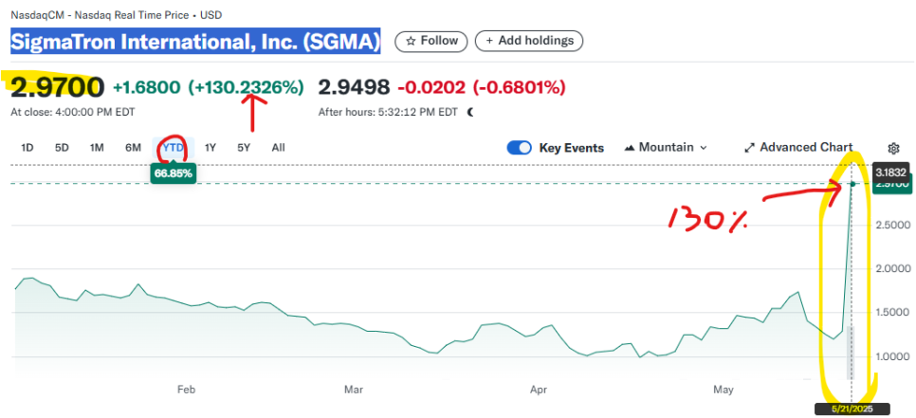The image size is (916, 418).
Task: Click the after-hours moon icon
Action: pyautogui.click(x=471, y=112)
